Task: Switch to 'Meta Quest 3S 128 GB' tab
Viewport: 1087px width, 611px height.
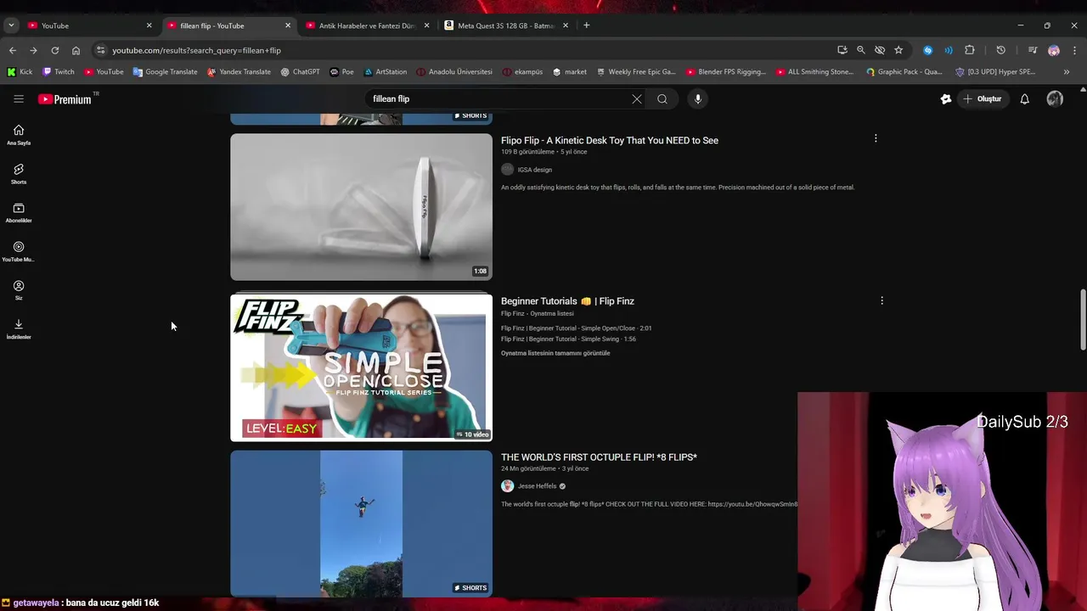Action: tap(506, 25)
